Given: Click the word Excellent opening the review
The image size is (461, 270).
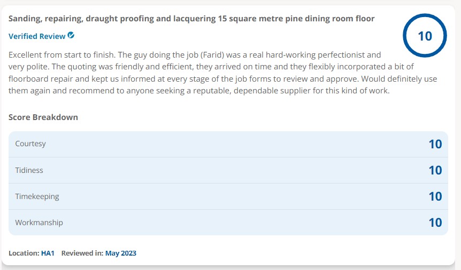Looking at the screenshot, I should coord(26,55).
